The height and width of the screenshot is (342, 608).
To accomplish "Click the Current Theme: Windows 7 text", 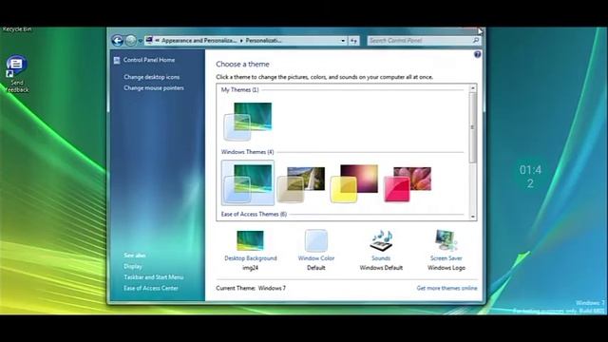I will 251,288.
